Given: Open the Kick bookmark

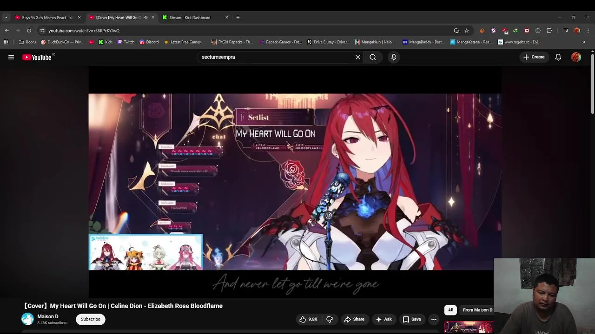Looking at the screenshot, I should click(105, 42).
